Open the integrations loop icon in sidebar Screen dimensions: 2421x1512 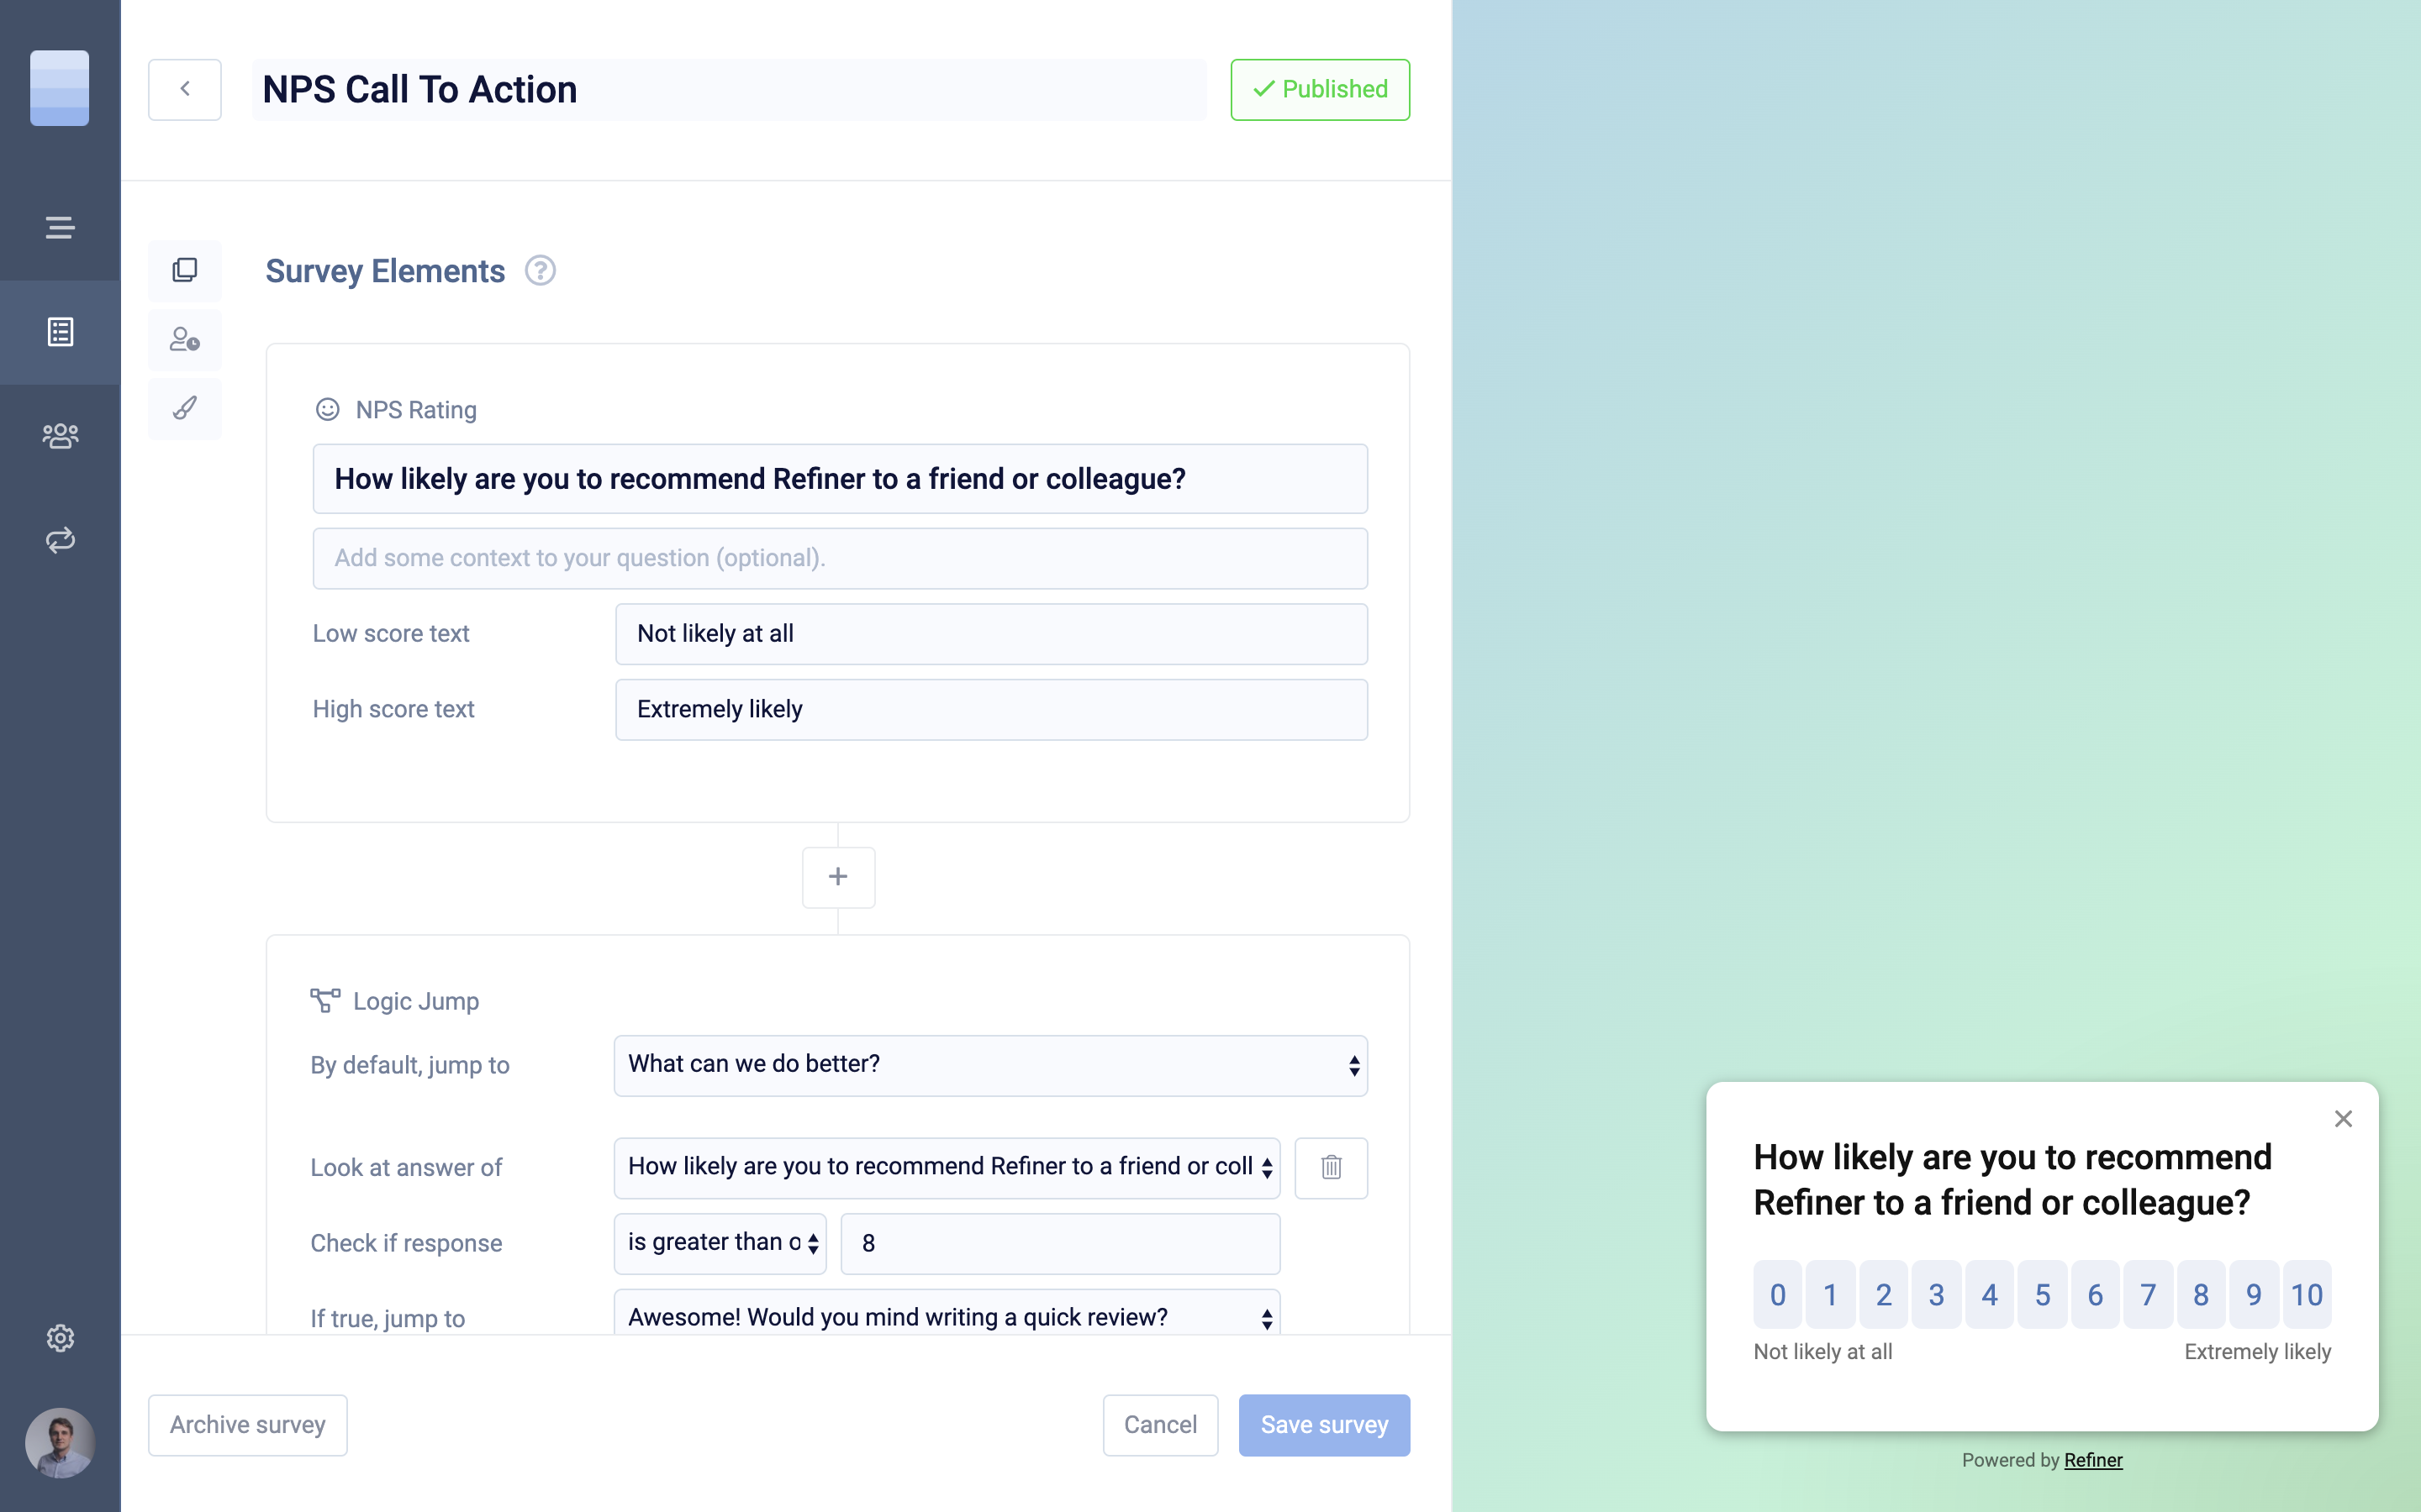pyautogui.click(x=60, y=540)
